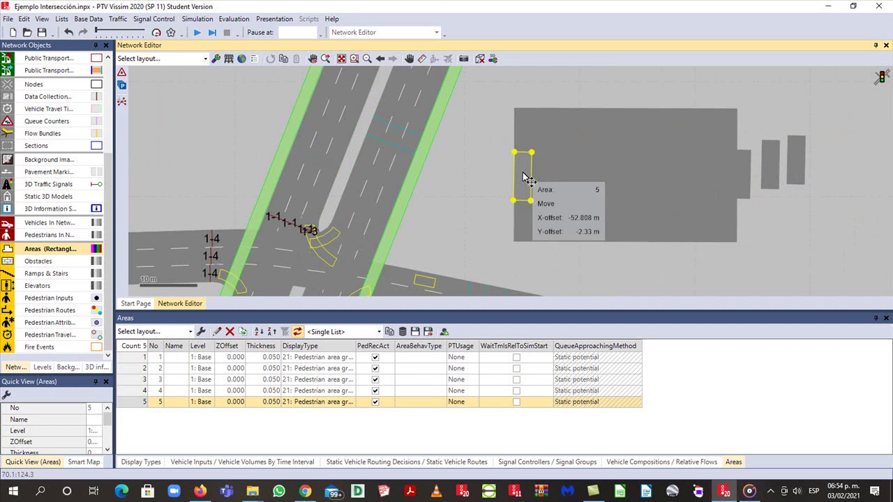Click show entire network icon

point(341,59)
